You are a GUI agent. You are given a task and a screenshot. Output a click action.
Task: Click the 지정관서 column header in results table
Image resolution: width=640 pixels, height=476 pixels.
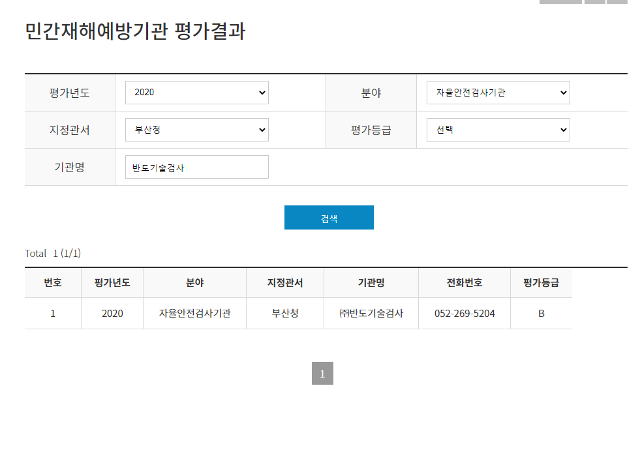point(285,283)
